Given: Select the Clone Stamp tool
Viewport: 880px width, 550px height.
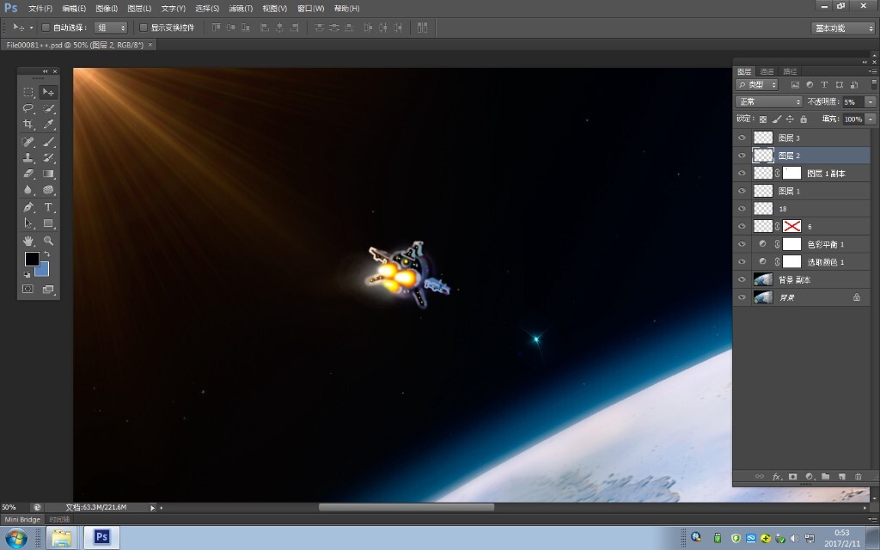Looking at the screenshot, I should (28, 158).
